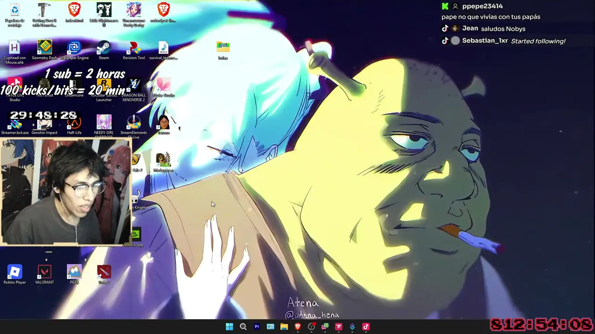Select the Genshin Impact desktop shortcut
Image resolution: width=595 pixels, height=334 pixels.
point(45,125)
